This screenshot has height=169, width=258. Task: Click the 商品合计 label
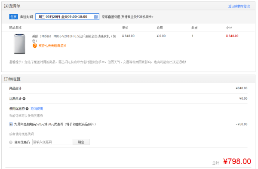(x=15, y=88)
